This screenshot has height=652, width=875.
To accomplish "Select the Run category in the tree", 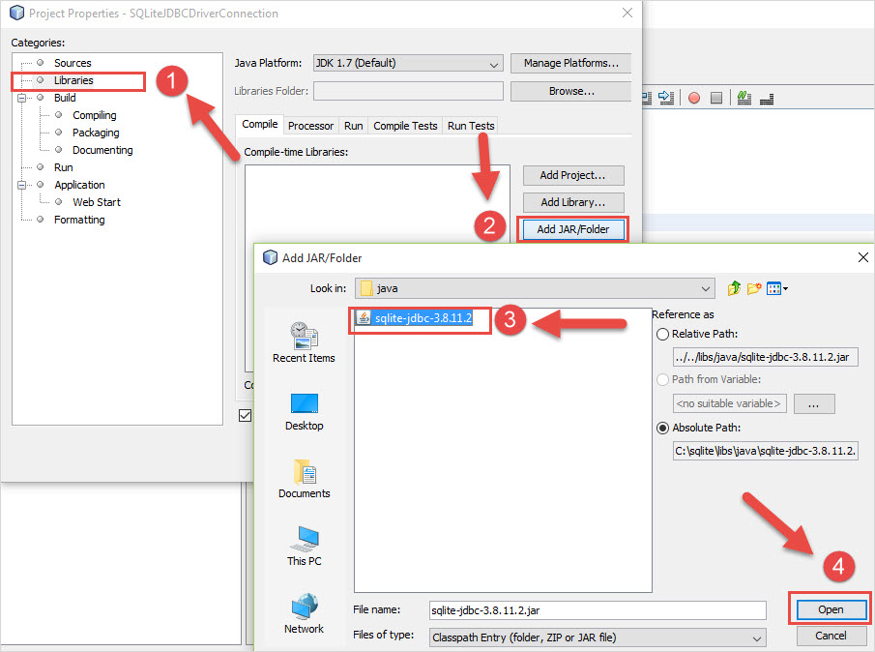I will point(63,167).
